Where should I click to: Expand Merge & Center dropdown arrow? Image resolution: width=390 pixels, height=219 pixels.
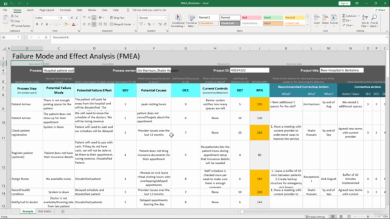pos(134,24)
